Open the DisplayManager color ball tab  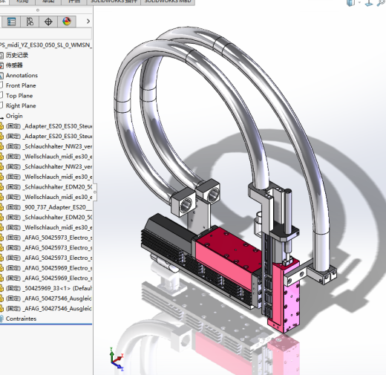click(67, 22)
